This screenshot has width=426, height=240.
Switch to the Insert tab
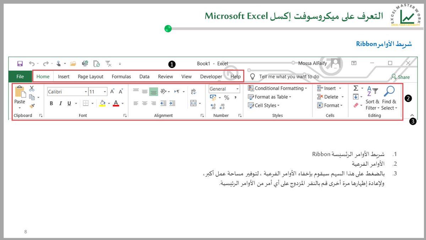64,76
